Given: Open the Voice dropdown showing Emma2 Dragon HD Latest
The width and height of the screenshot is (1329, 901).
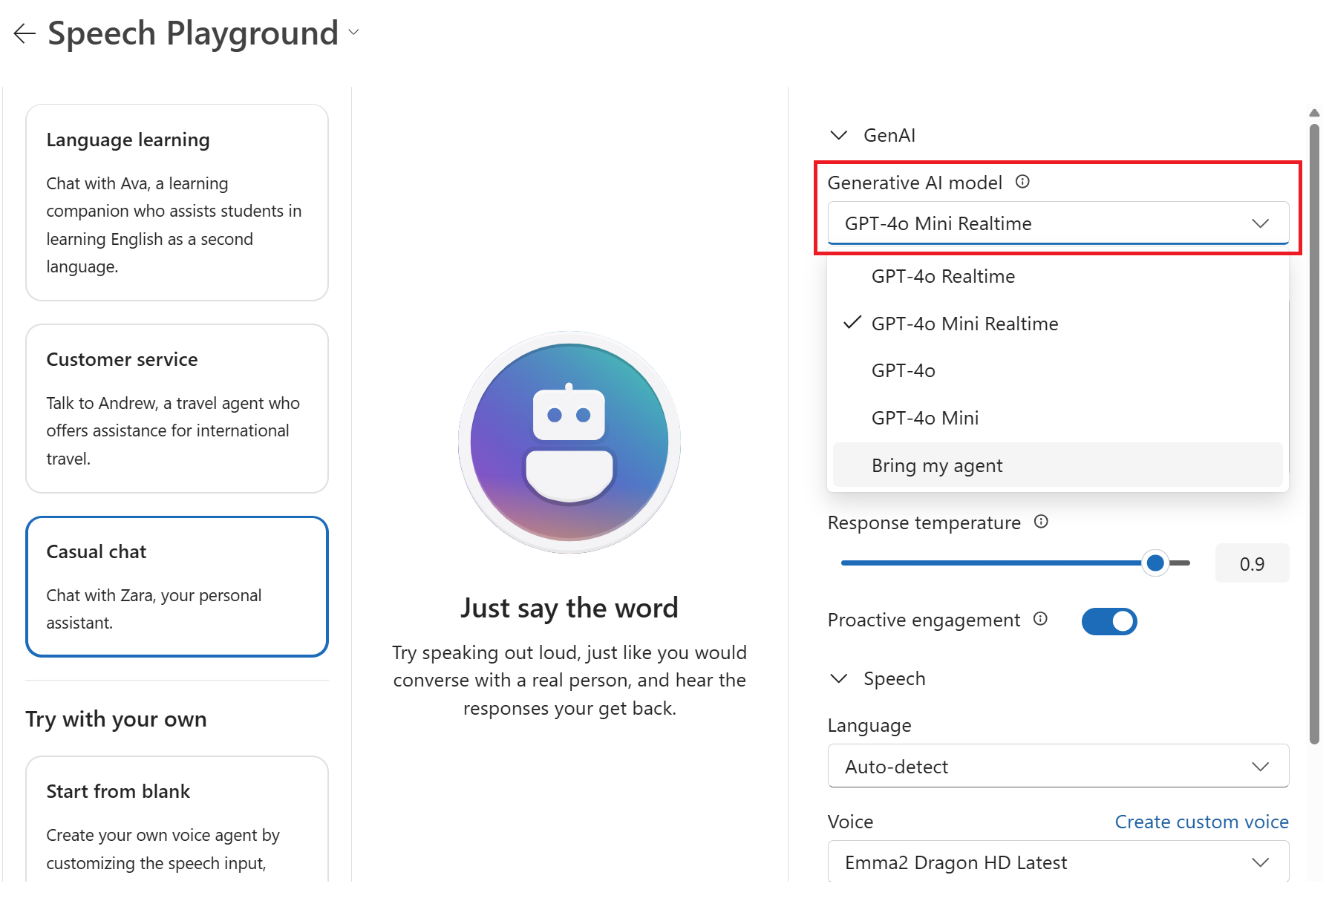Looking at the screenshot, I should click(x=1057, y=862).
